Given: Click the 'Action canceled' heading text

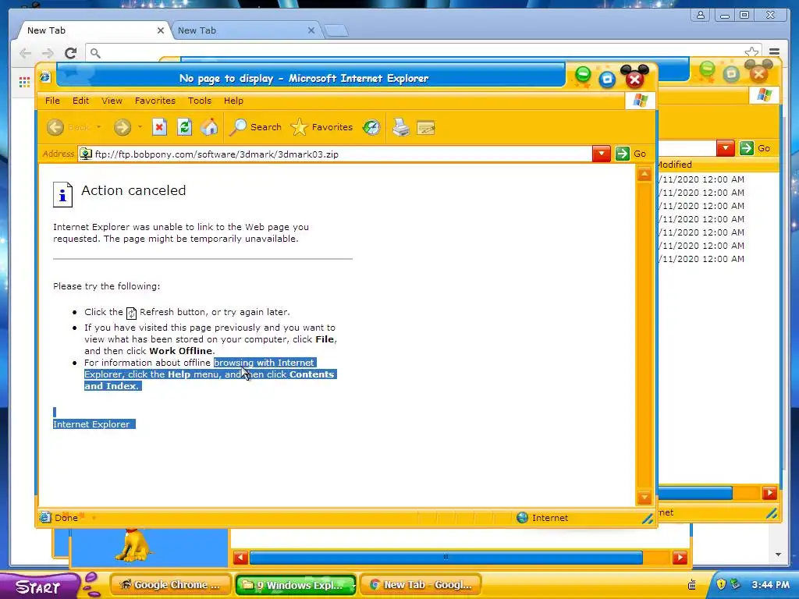Looking at the screenshot, I should [x=133, y=190].
